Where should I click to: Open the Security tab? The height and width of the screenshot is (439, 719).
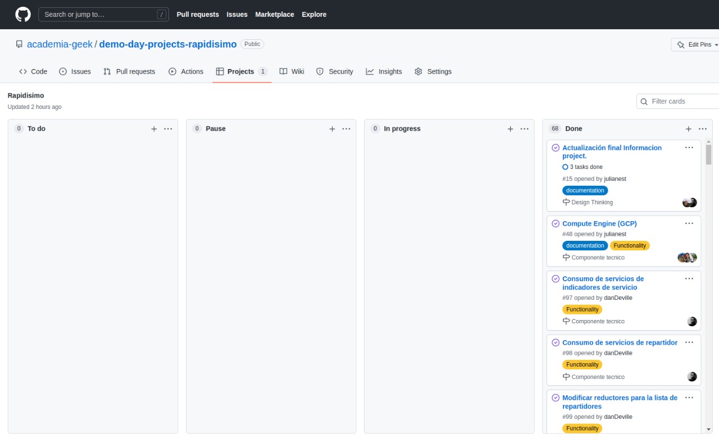pos(334,71)
